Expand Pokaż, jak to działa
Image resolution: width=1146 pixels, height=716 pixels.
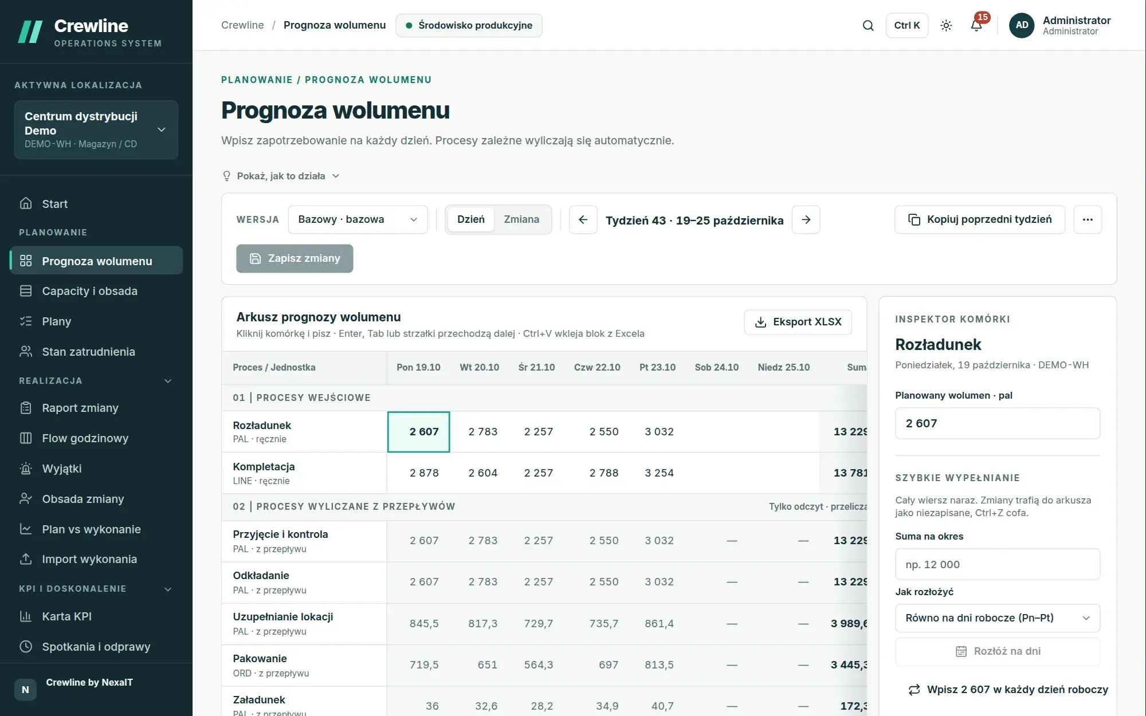pos(281,176)
